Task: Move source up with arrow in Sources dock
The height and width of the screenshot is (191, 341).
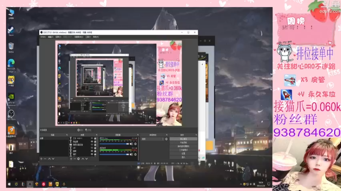Action: [x=83, y=159]
